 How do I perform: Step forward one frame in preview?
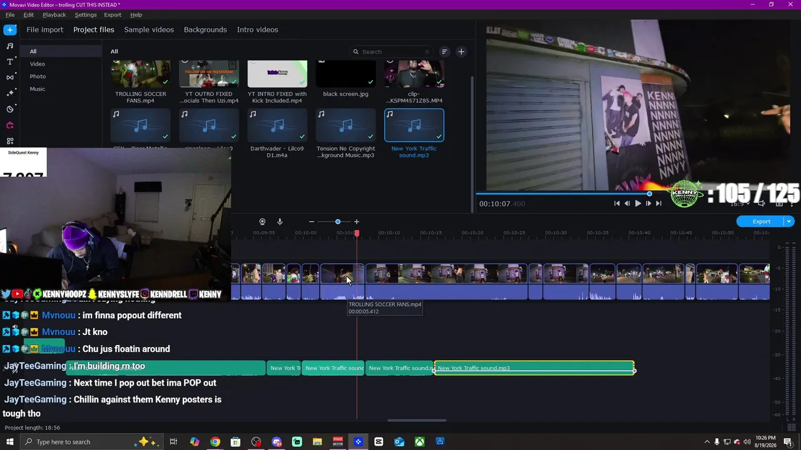tap(648, 203)
